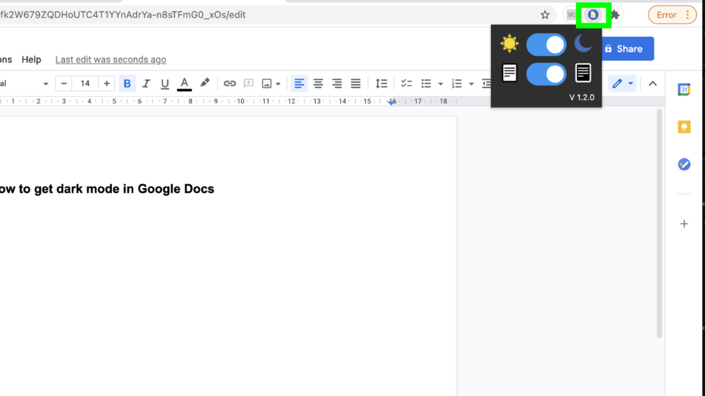
Task: Open the Help menu
Action: pyautogui.click(x=31, y=59)
